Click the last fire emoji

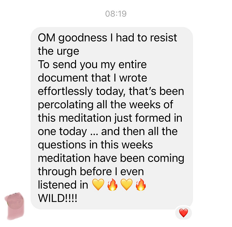(x=141, y=184)
